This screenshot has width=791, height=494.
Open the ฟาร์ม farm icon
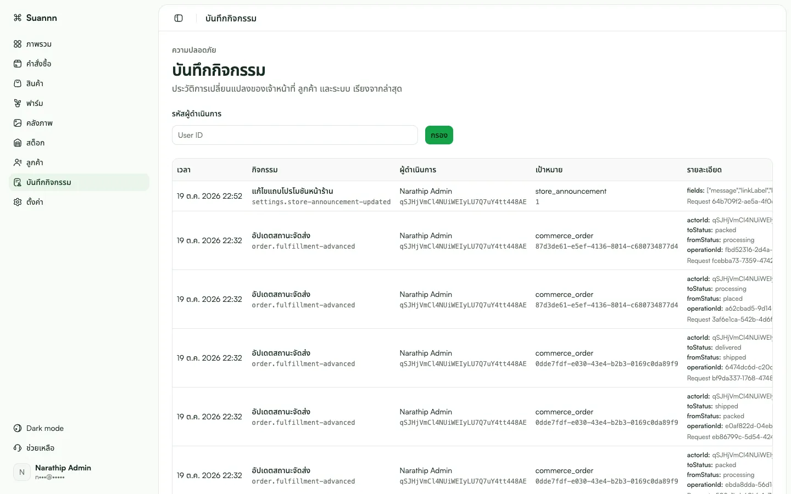pos(18,103)
